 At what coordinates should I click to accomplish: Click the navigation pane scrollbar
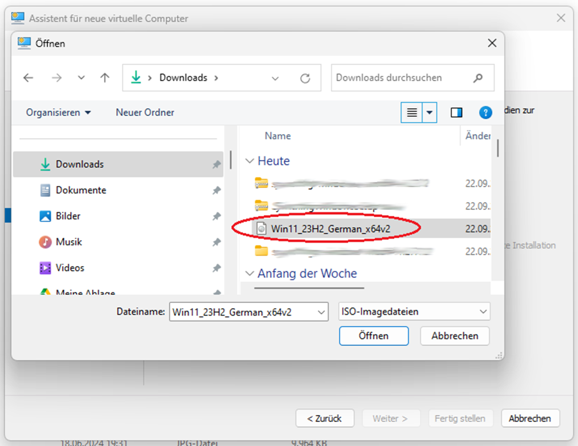tap(231, 160)
